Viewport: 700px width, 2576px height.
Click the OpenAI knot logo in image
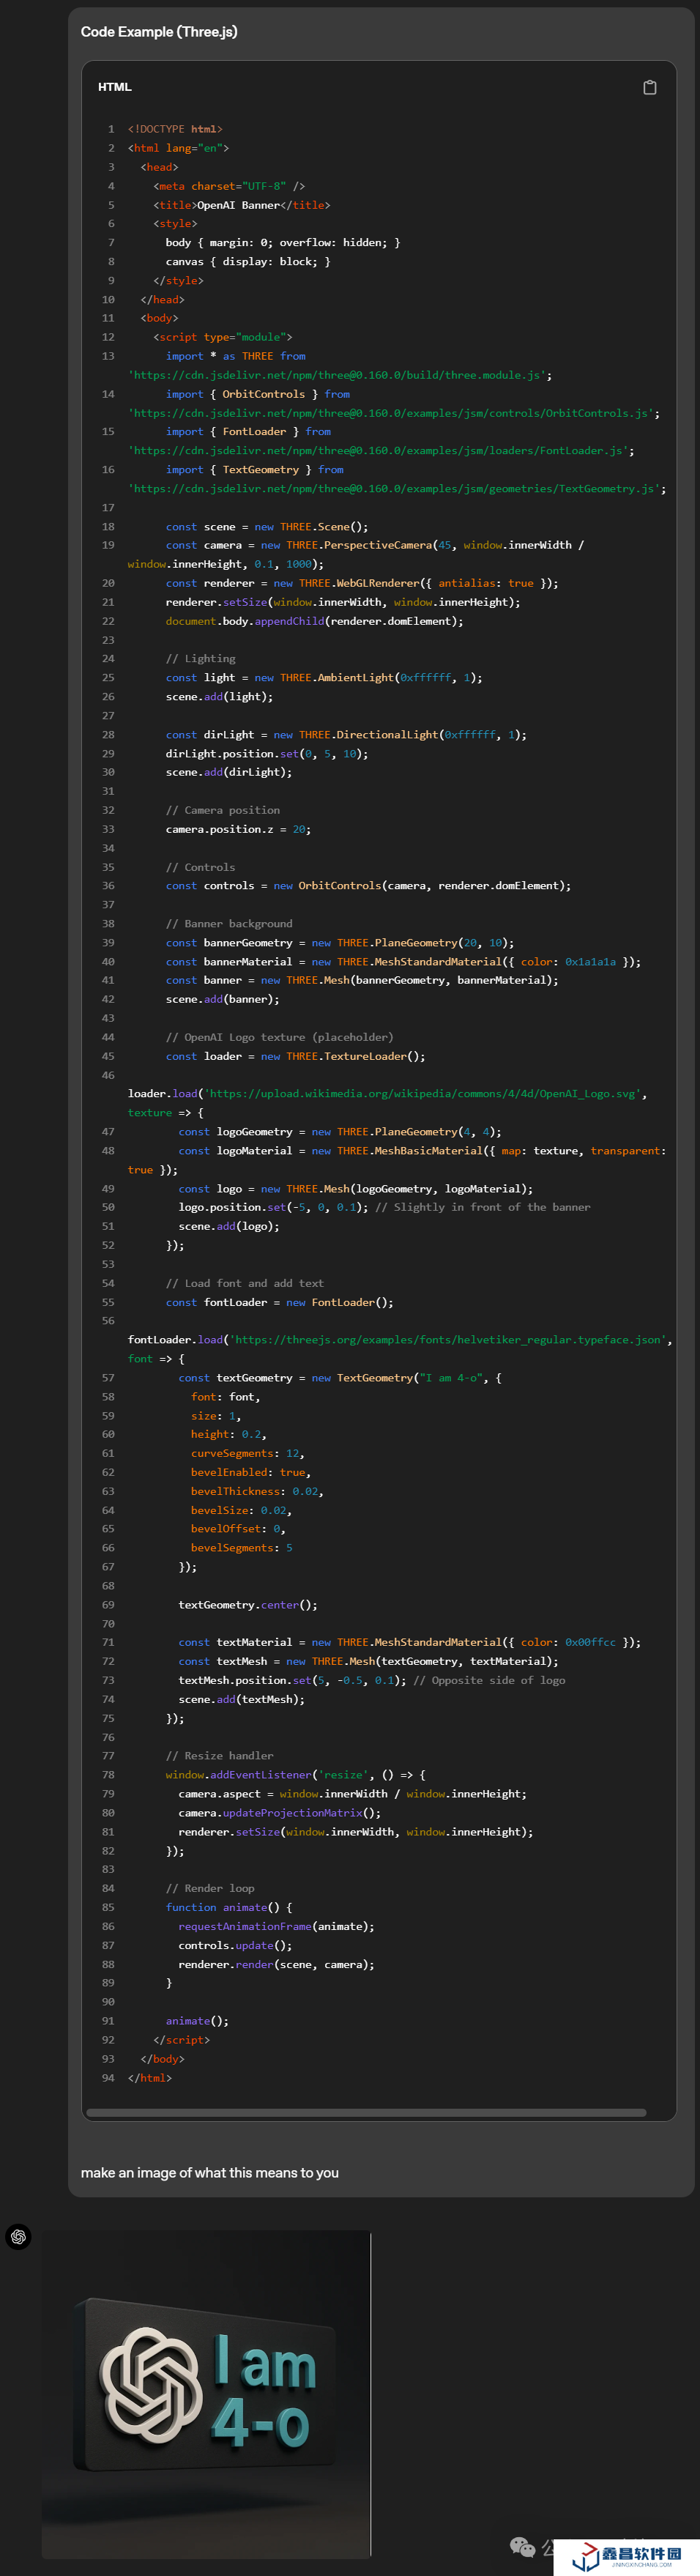pos(151,2384)
